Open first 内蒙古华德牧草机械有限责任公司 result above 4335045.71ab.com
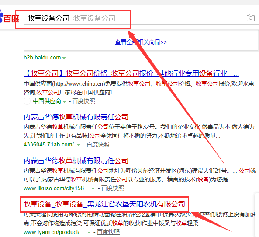Image resolution: width=259 pixels, height=237 pixels. click(x=76, y=117)
